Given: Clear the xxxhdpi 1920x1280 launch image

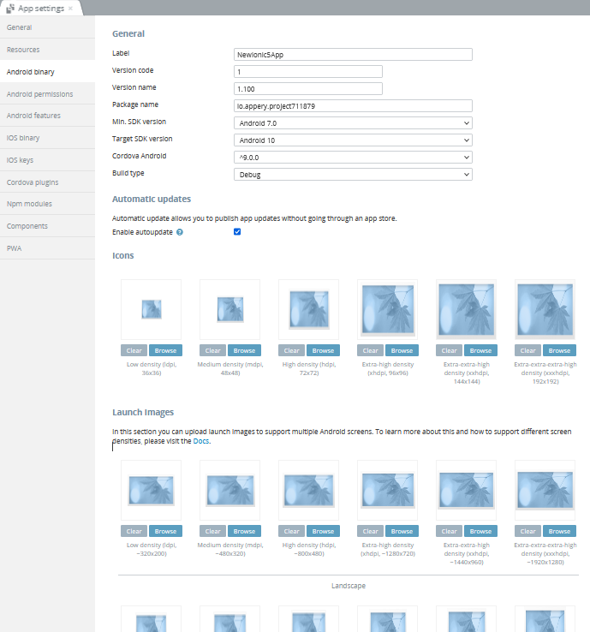Looking at the screenshot, I should [528, 531].
